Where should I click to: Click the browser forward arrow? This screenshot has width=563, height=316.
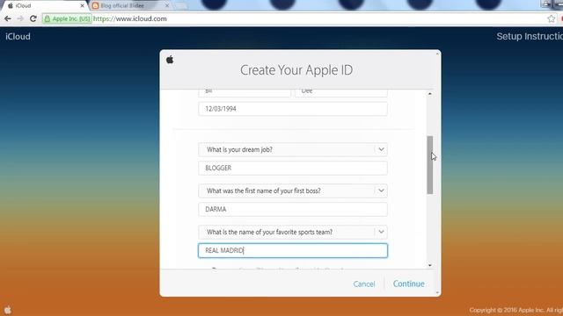coord(20,18)
